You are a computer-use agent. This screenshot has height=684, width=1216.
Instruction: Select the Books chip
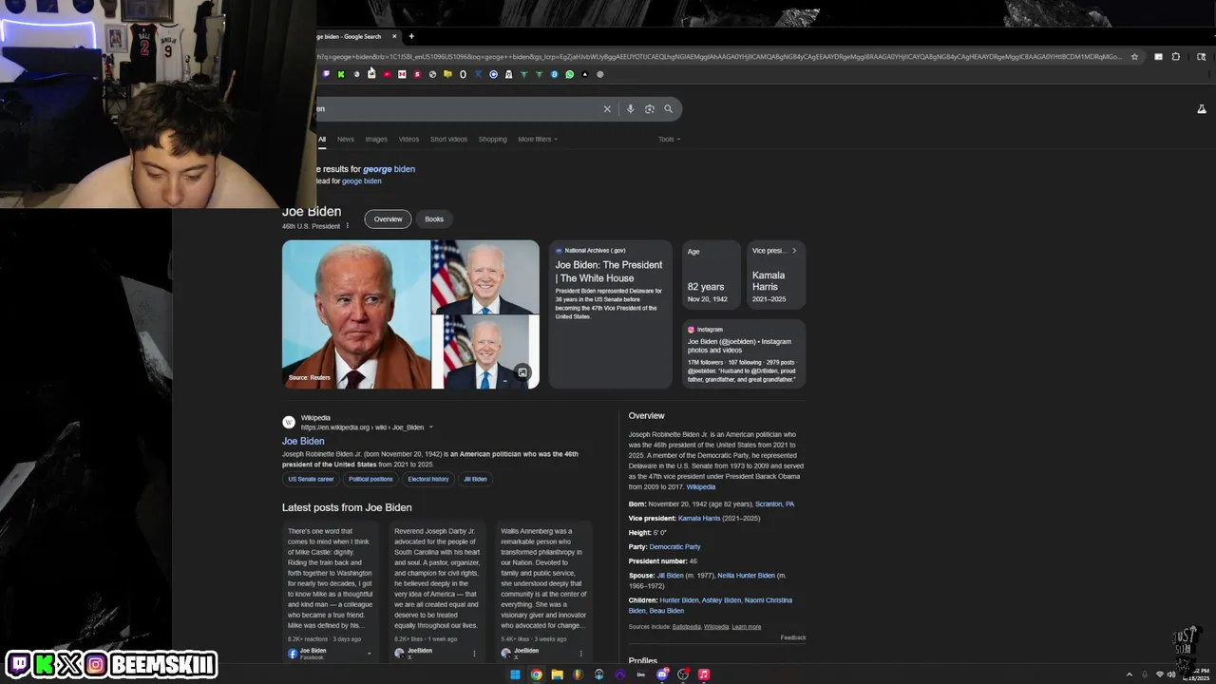434,219
